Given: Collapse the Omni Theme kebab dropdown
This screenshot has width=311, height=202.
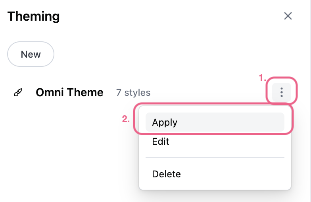Looking at the screenshot, I should pyautogui.click(x=282, y=93).
